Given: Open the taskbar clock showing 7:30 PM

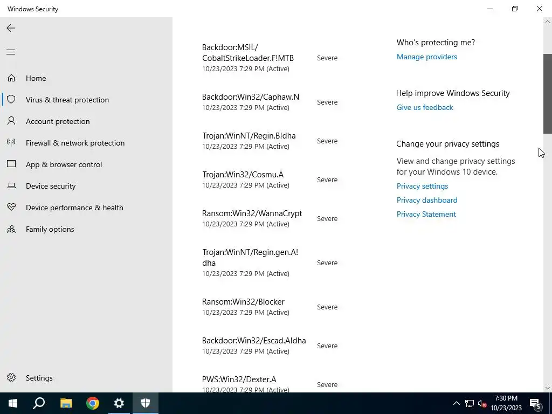Looking at the screenshot, I should tap(506, 403).
